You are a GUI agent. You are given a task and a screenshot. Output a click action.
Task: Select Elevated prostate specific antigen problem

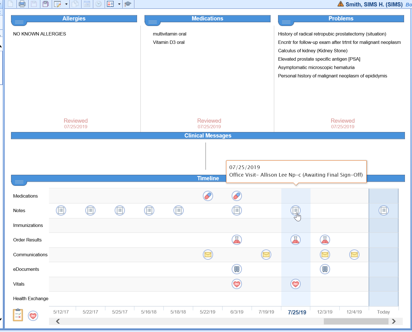pos(319,59)
